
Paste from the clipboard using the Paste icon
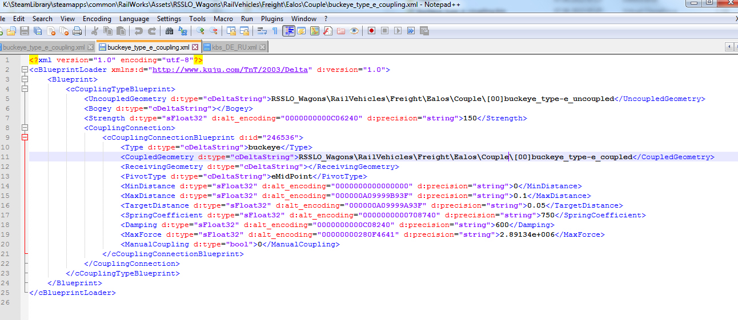pos(121,31)
